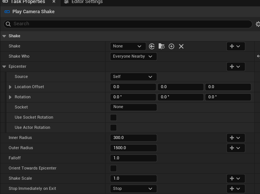Clear the Shake asset with X icon
Viewport: 260px width, 194px height.
[181, 46]
